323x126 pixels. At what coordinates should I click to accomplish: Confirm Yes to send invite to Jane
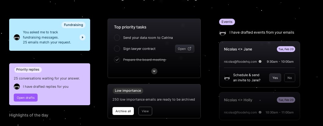[x=275, y=78]
